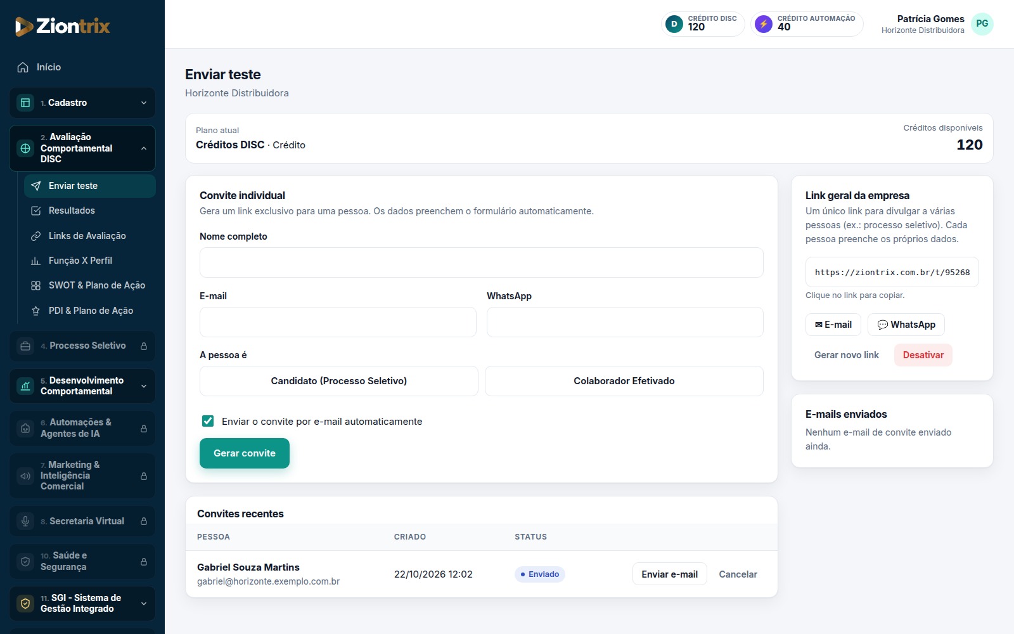This screenshot has width=1014, height=634.
Task: Open SWOT & Plano de Ação
Action: (90, 285)
